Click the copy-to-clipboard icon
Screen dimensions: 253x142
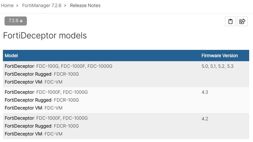pyautogui.click(x=230, y=22)
